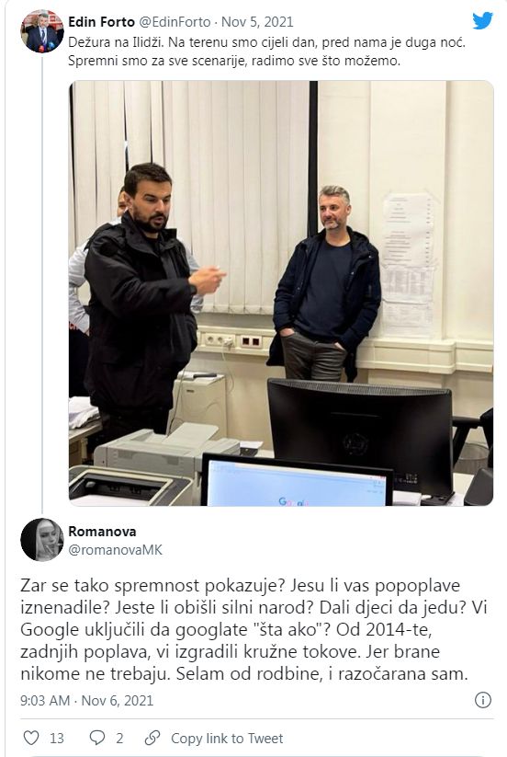This screenshot has height=757, width=507.
Task: Click the reply speech bubble icon
Action: pos(97,737)
